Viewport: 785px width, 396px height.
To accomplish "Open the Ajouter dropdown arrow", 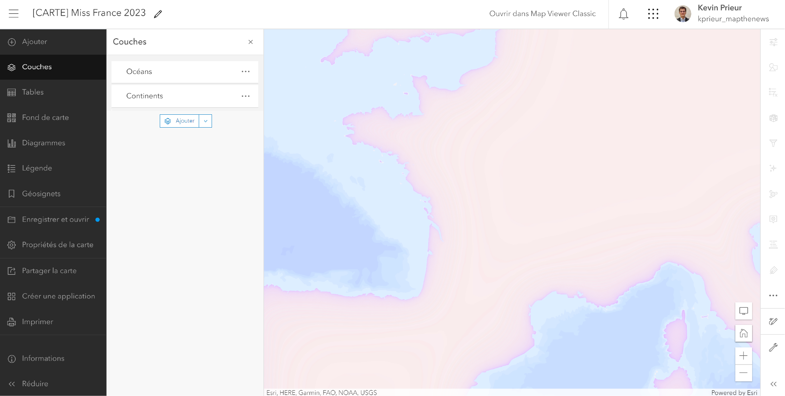I will pos(206,121).
